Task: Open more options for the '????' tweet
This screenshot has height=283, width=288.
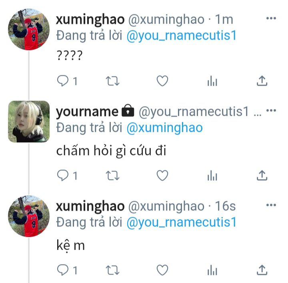Action: tap(271, 18)
